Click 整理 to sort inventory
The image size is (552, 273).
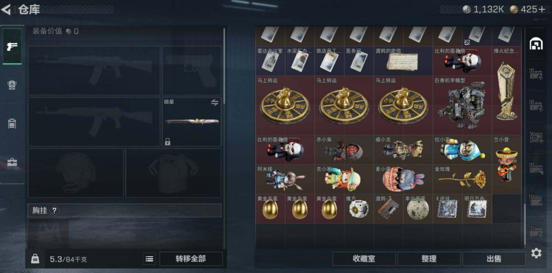tap(429, 259)
